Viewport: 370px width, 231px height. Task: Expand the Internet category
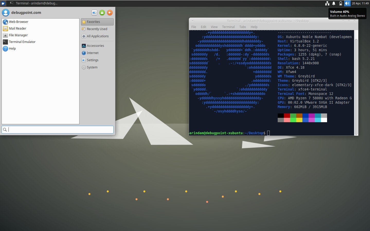[93, 53]
